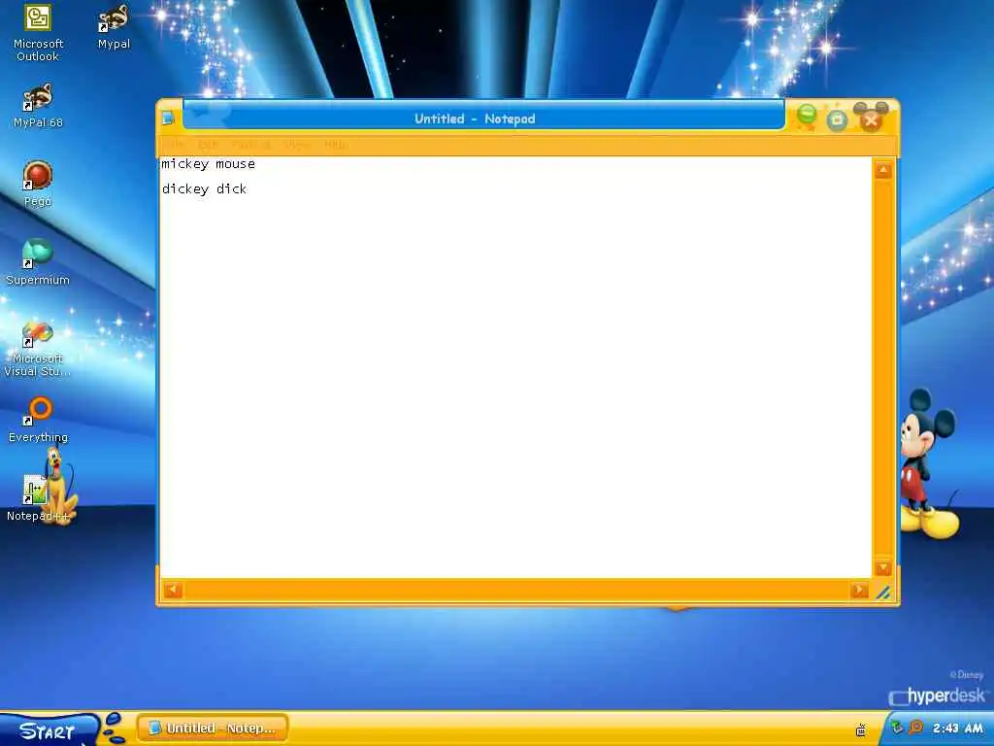Click the 2:43 AM taskbar clock
Viewport: 994px width, 746px height.
(957, 729)
